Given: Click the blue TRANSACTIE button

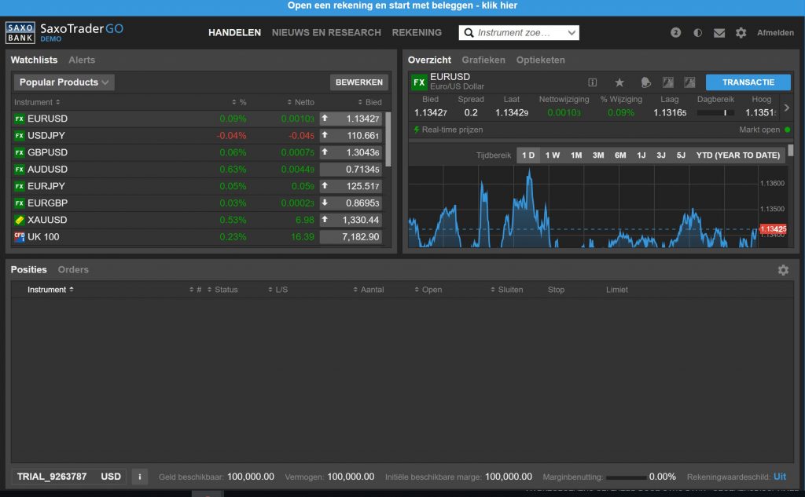Looking at the screenshot, I should [748, 82].
